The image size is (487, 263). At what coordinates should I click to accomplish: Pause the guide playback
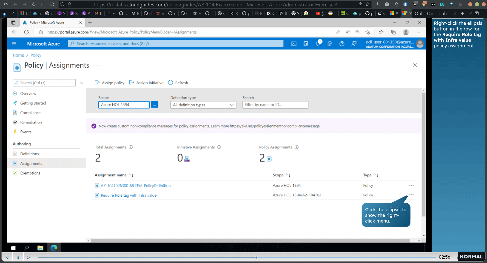point(18,257)
